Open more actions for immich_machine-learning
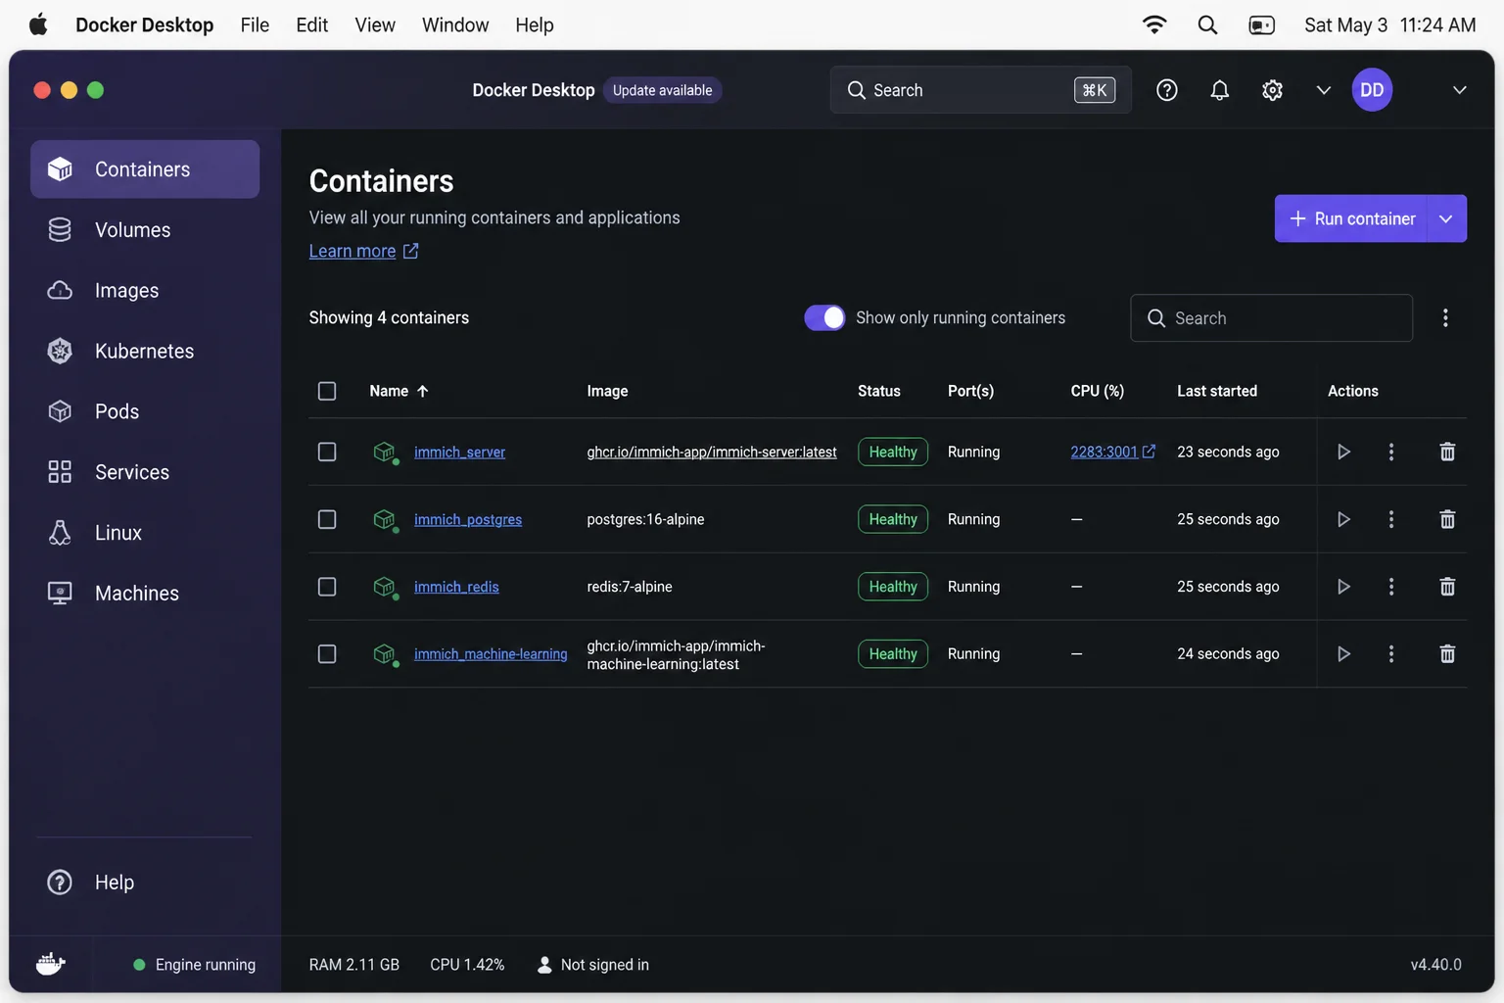 coord(1390,653)
